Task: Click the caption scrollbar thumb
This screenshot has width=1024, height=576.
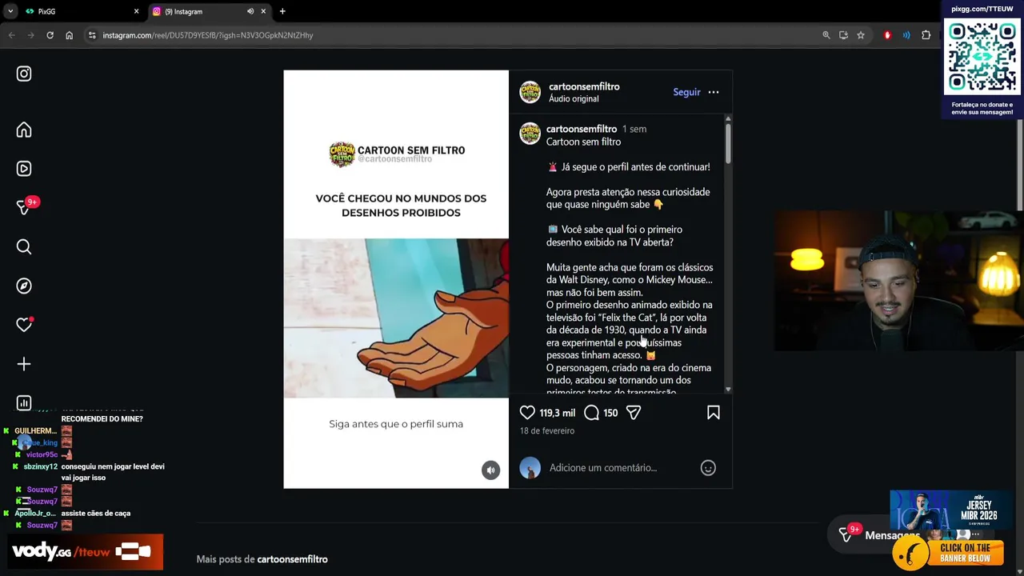Action: point(728,144)
